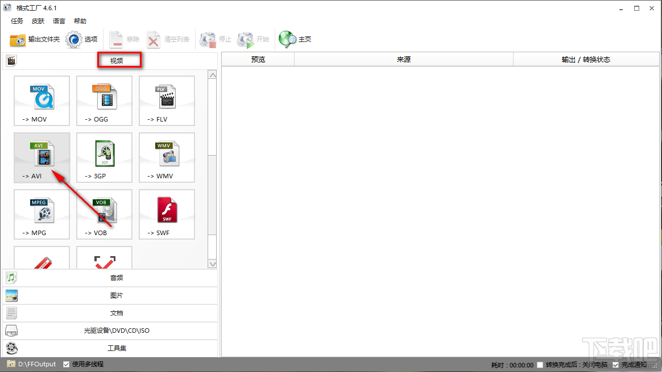Select the -> 3GP conversion icon
The image size is (662, 372).
click(x=104, y=158)
